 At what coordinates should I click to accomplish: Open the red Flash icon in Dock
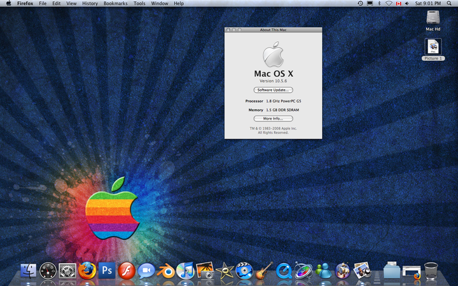(x=127, y=271)
